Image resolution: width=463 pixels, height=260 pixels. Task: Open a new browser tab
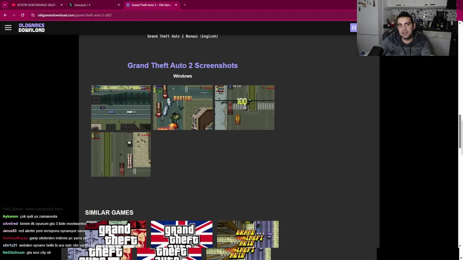coord(184,5)
